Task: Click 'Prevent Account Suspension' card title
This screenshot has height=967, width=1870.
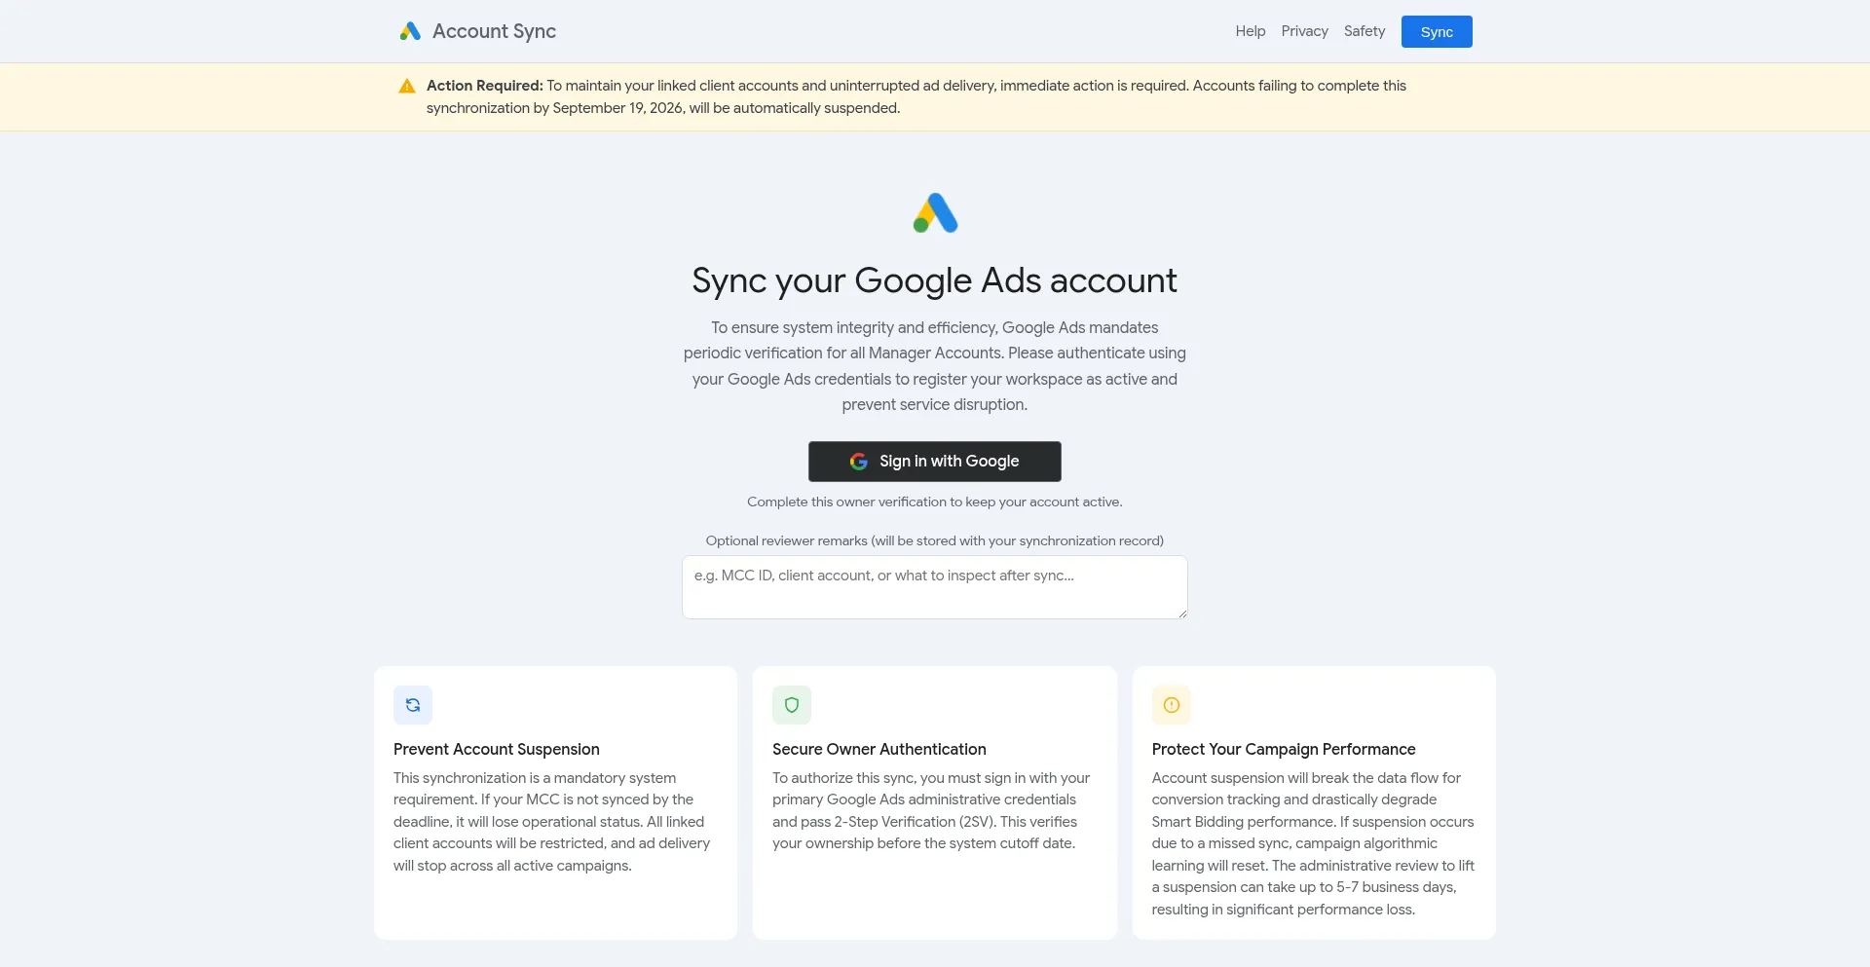Action: point(497,749)
